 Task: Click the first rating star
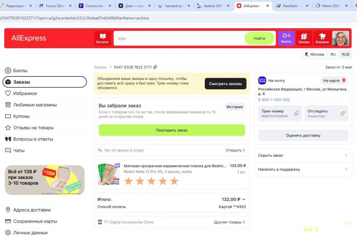click(x=129, y=181)
